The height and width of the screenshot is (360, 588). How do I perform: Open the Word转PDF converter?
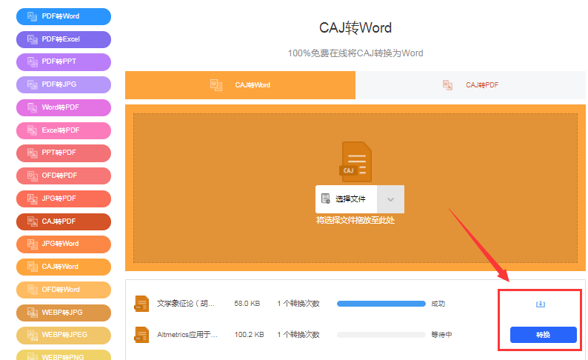[x=64, y=107]
